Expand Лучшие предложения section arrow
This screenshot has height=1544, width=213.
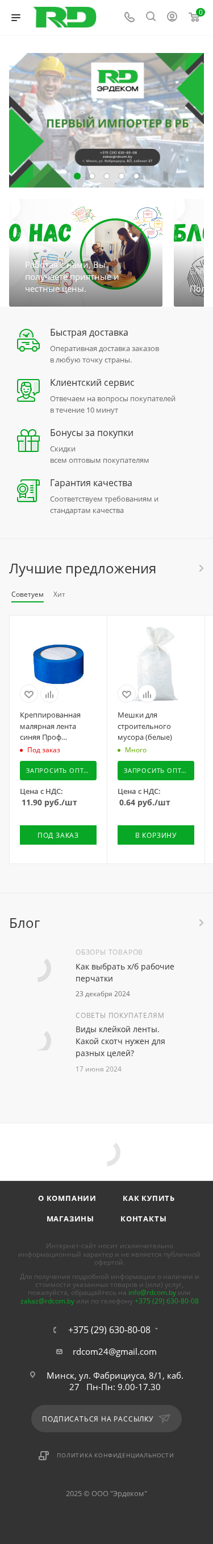point(201,568)
